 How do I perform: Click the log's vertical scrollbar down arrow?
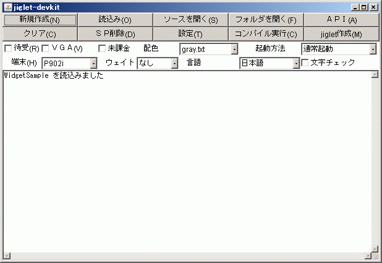click(x=375, y=249)
